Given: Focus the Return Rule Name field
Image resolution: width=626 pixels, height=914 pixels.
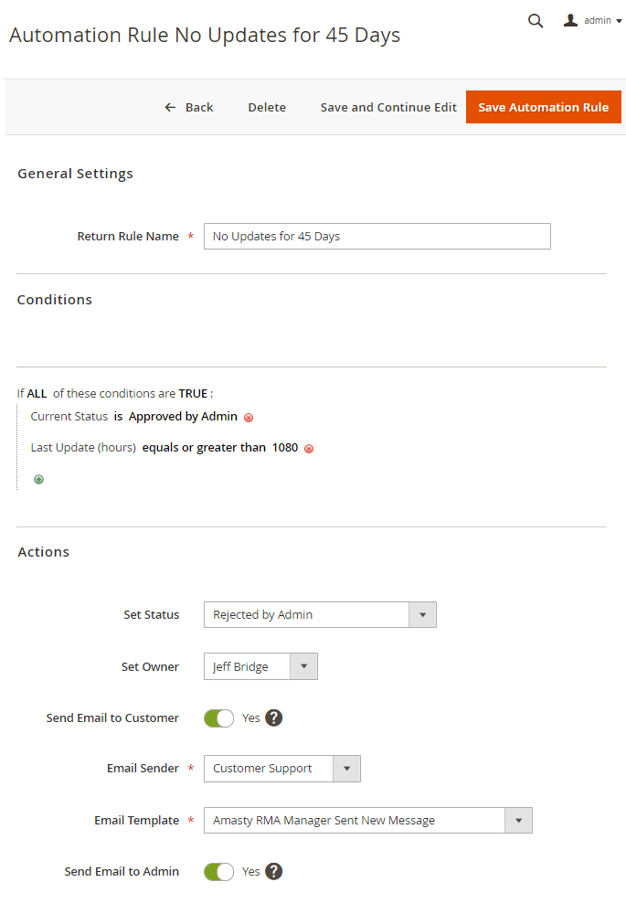Looking at the screenshot, I should pyautogui.click(x=377, y=236).
